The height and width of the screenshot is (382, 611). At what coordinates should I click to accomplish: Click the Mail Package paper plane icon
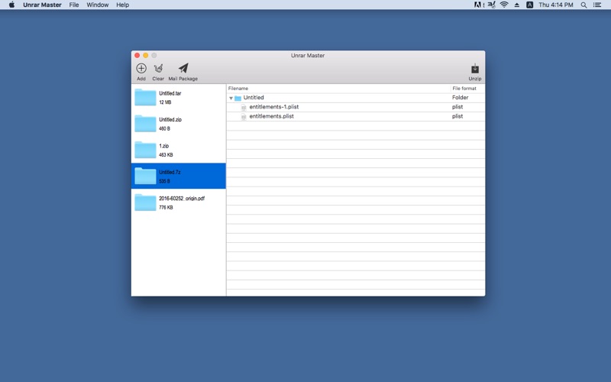[183, 68]
